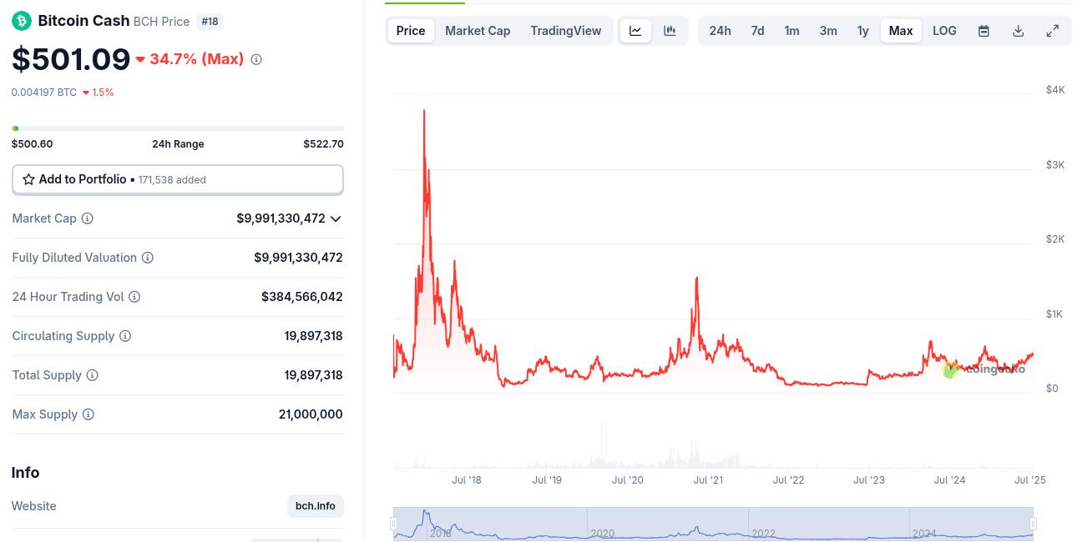Open the bch.info website link
This screenshot has height=542, width=1077.
(x=316, y=506)
